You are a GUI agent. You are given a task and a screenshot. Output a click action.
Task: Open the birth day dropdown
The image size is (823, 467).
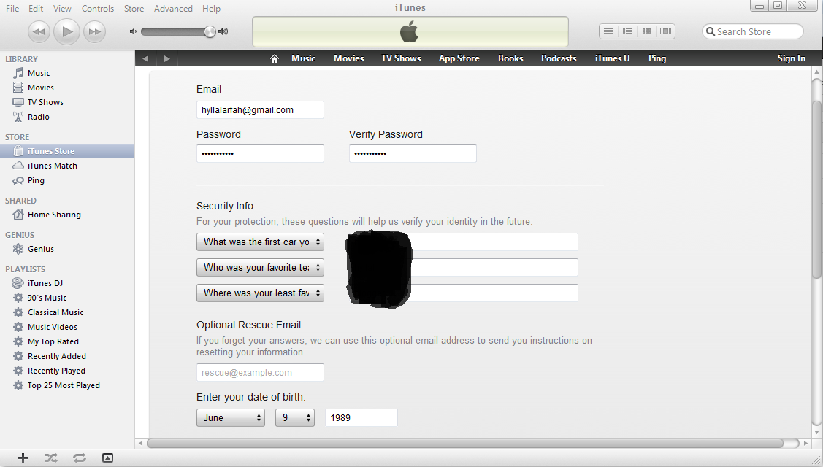[x=295, y=417]
